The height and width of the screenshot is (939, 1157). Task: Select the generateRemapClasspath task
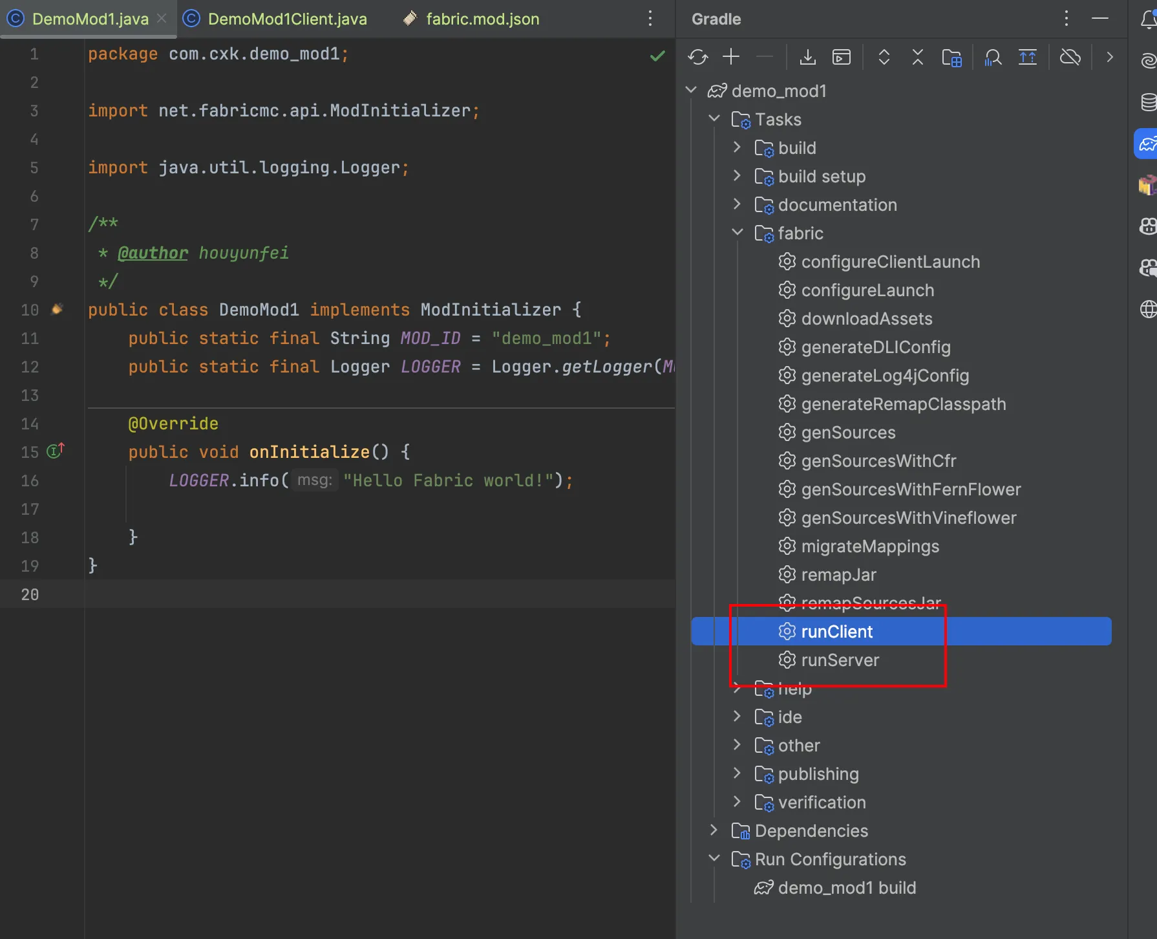tap(904, 404)
